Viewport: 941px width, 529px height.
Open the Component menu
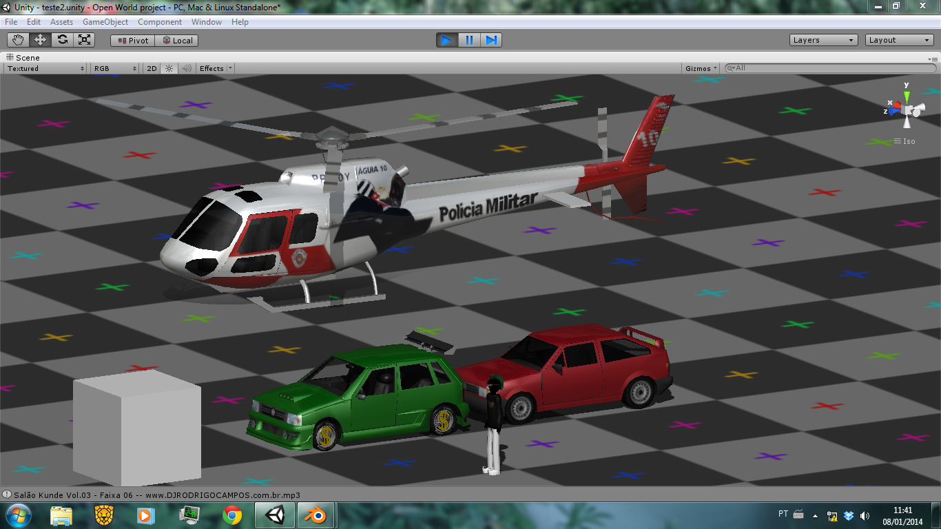click(160, 22)
